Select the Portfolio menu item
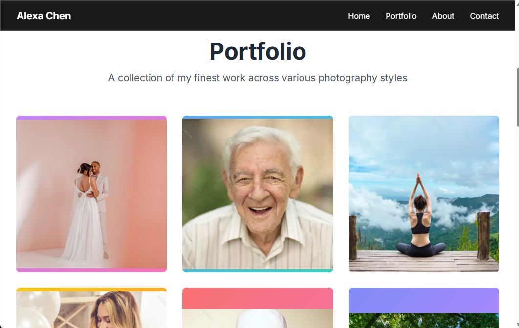The height and width of the screenshot is (328, 519). 401,16
